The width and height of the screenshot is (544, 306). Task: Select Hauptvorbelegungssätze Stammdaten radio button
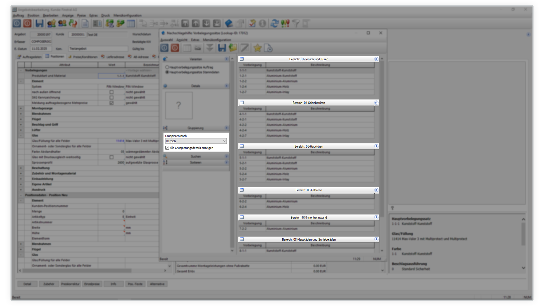[167, 72]
